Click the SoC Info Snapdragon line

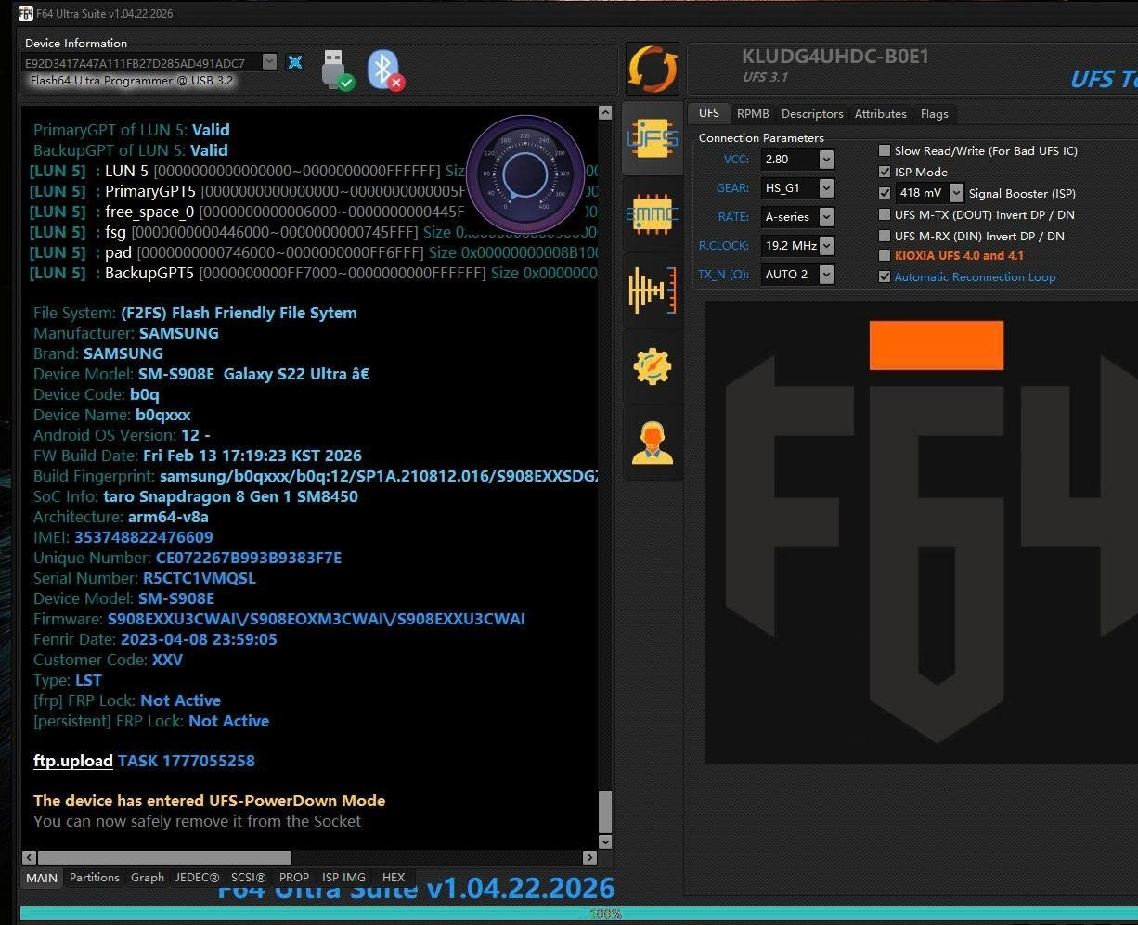click(x=196, y=496)
